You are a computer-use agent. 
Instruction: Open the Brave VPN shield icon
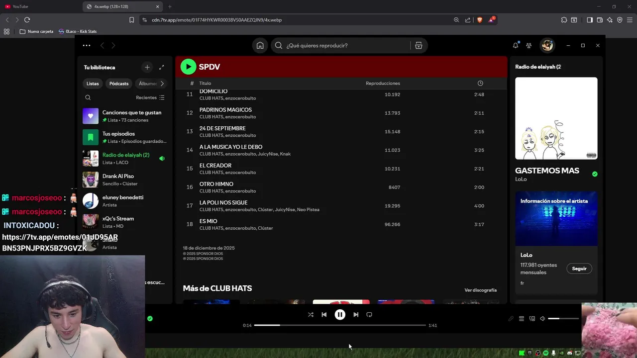coord(620,20)
